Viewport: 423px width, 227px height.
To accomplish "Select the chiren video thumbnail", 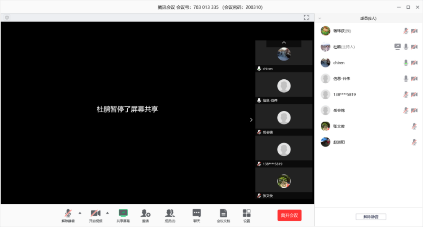I will pos(284,55).
